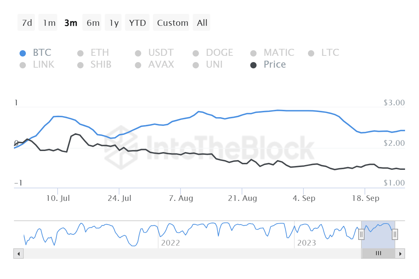419x279 pixels.
Task: Select the All time range
Action: 201,22
